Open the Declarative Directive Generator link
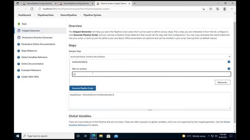 coord(37,37)
